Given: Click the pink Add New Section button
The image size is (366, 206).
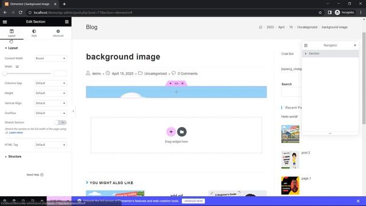Looking at the screenshot, I should (171, 132).
